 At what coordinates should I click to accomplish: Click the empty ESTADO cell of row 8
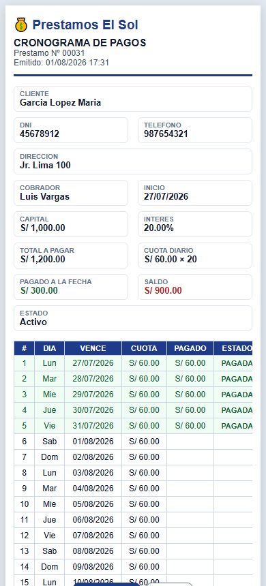(x=233, y=473)
